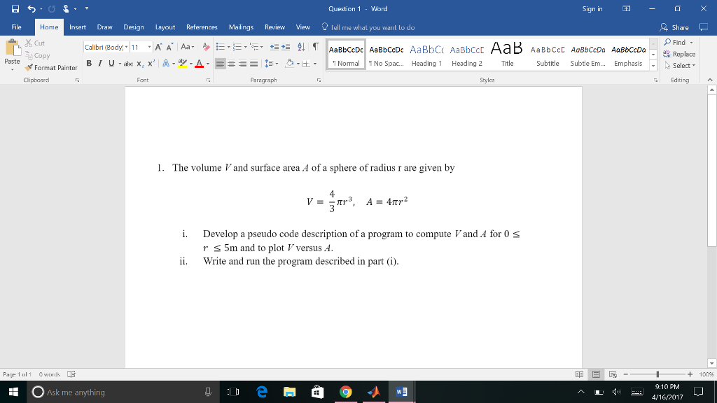Open the font size dropdown
Image resolution: width=717 pixels, height=403 pixels.
coord(149,46)
